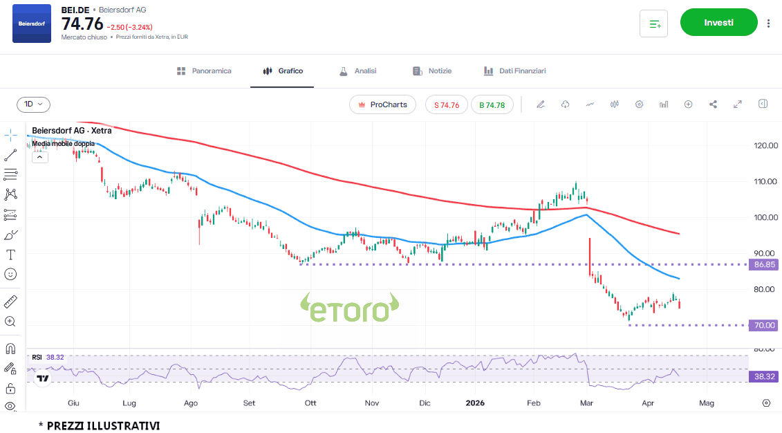Viewport: 782px width, 433px height.
Task: Open the candlestick chart type icon
Action: [x=614, y=104]
